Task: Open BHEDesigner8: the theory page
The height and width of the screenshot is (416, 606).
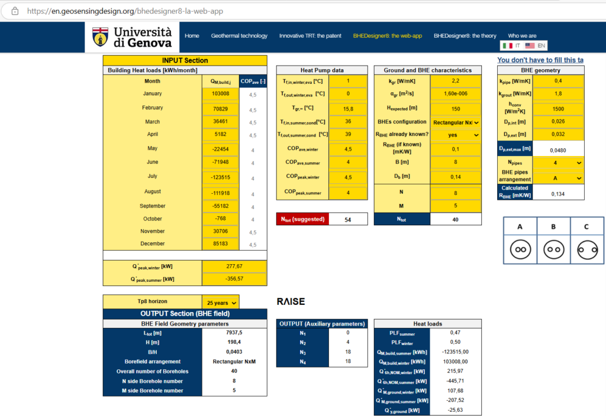Action: (x=465, y=36)
